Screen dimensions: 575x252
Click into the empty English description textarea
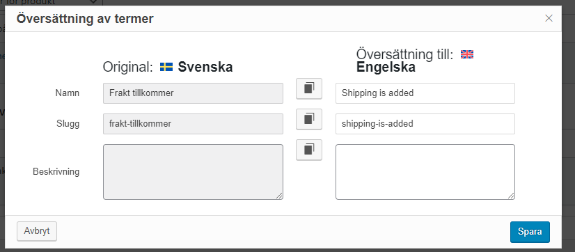(425, 172)
